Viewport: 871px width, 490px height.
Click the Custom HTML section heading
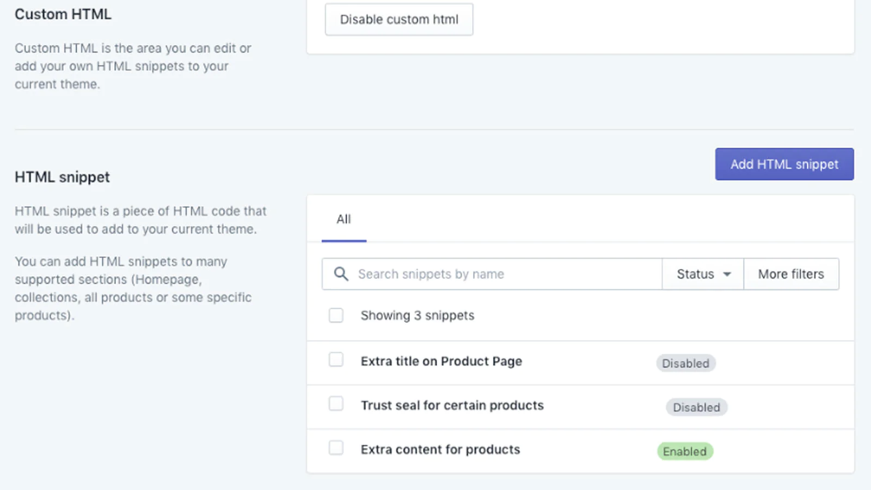point(63,14)
